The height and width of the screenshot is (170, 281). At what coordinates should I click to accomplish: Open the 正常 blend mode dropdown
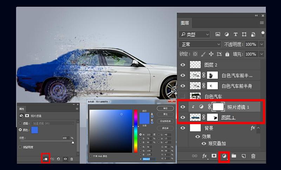pyautogui.click(x=199, y=45)
